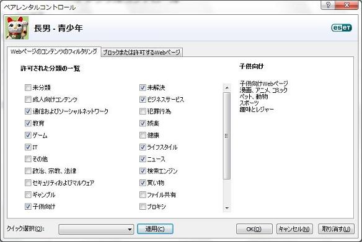Image resolution: width=362 pixels, height=242 pixels.
Task: Enable the ギャンブル checkbox
Action: point(28,195)
